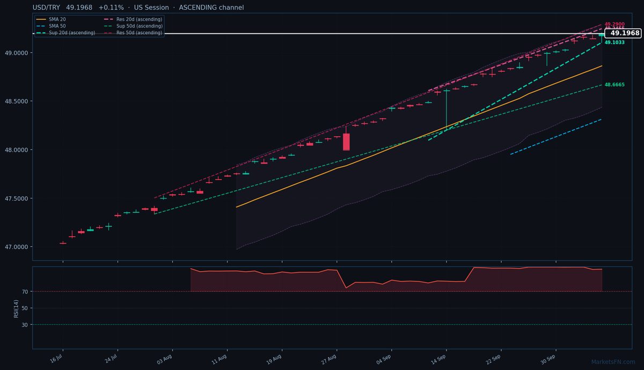Click the 30 Sep date tick label

[547, 359]
